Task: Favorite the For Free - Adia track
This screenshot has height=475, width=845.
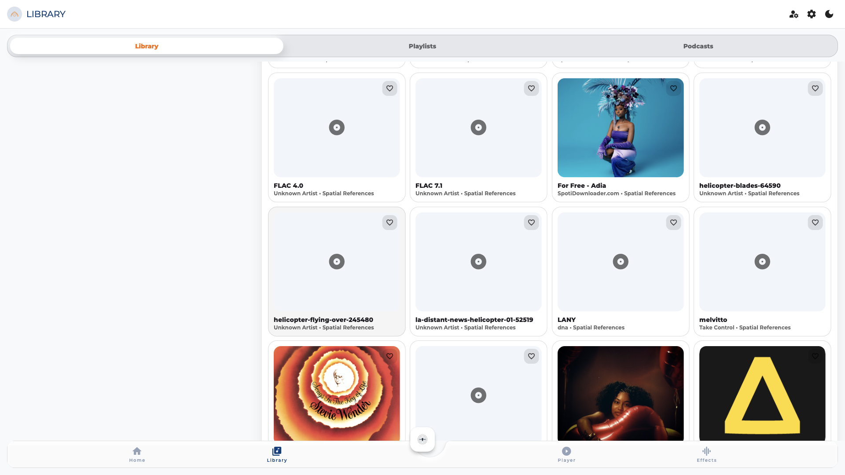Action: point(673,88)
